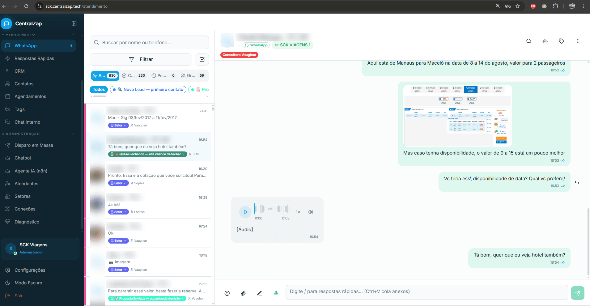Send the message with paper plane
The height and width of the screenshot is (306, 590).
578,293
